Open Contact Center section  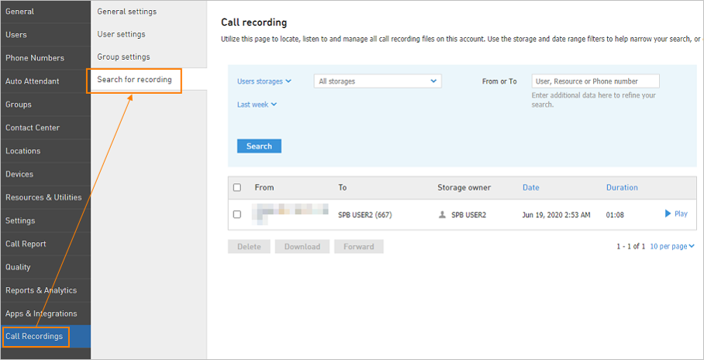pos(45,128)
